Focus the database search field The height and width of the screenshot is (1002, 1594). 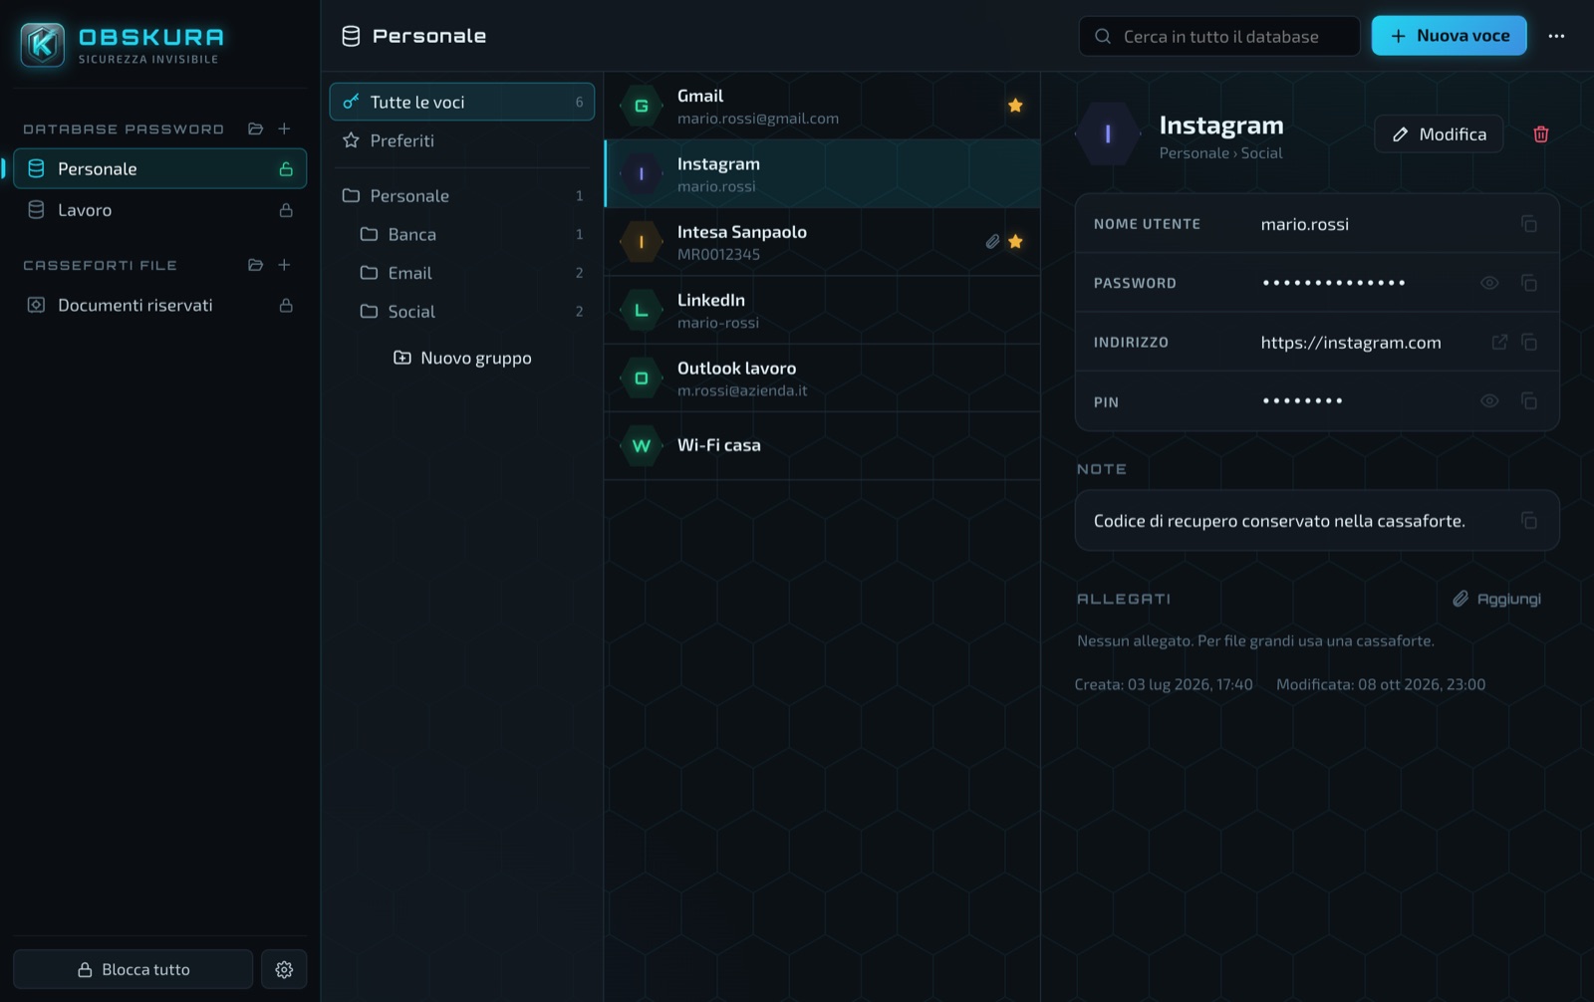pos(1219,36)
